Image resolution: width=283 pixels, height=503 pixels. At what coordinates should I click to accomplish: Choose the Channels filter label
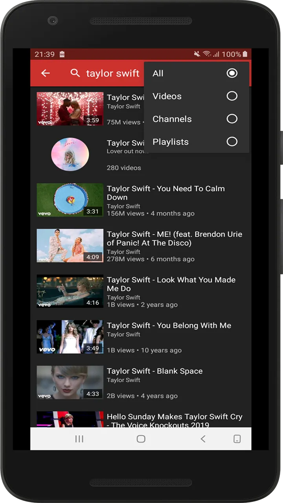coord(172,119)
